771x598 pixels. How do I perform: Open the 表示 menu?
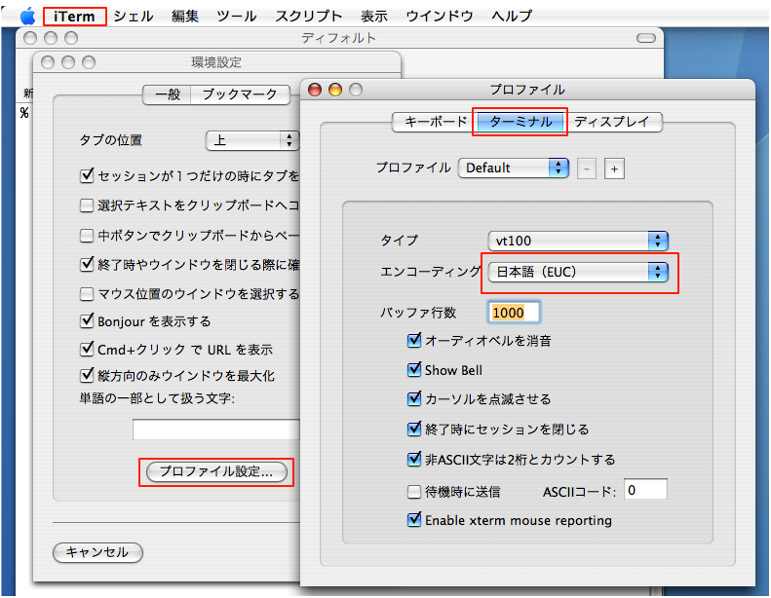373,17
